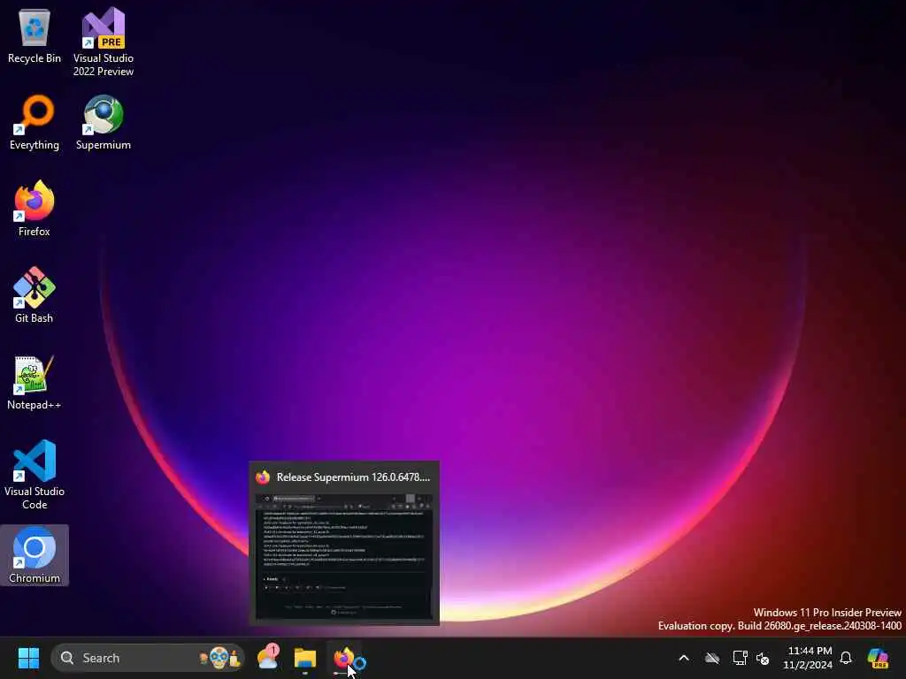Viewport: 906px width, 679px height.
Task: Open File Explorer from the taskbar
Action: pyautogui.click(x=305, y=658)
